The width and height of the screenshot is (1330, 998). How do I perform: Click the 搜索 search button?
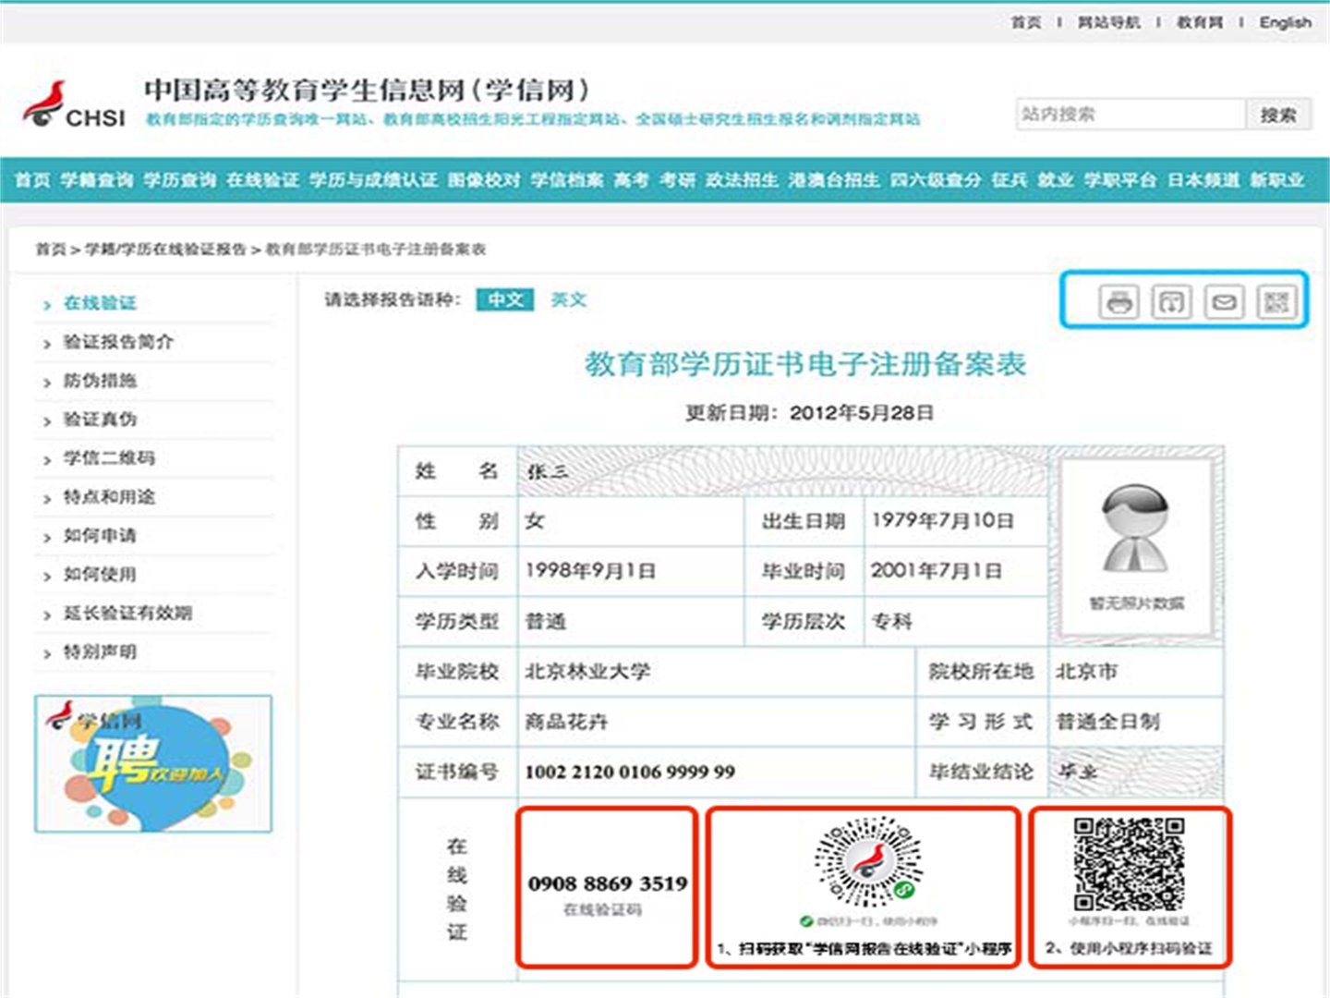coord(1279,114)
